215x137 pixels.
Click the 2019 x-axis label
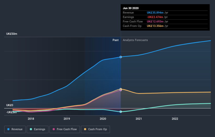tap(67, 119)
